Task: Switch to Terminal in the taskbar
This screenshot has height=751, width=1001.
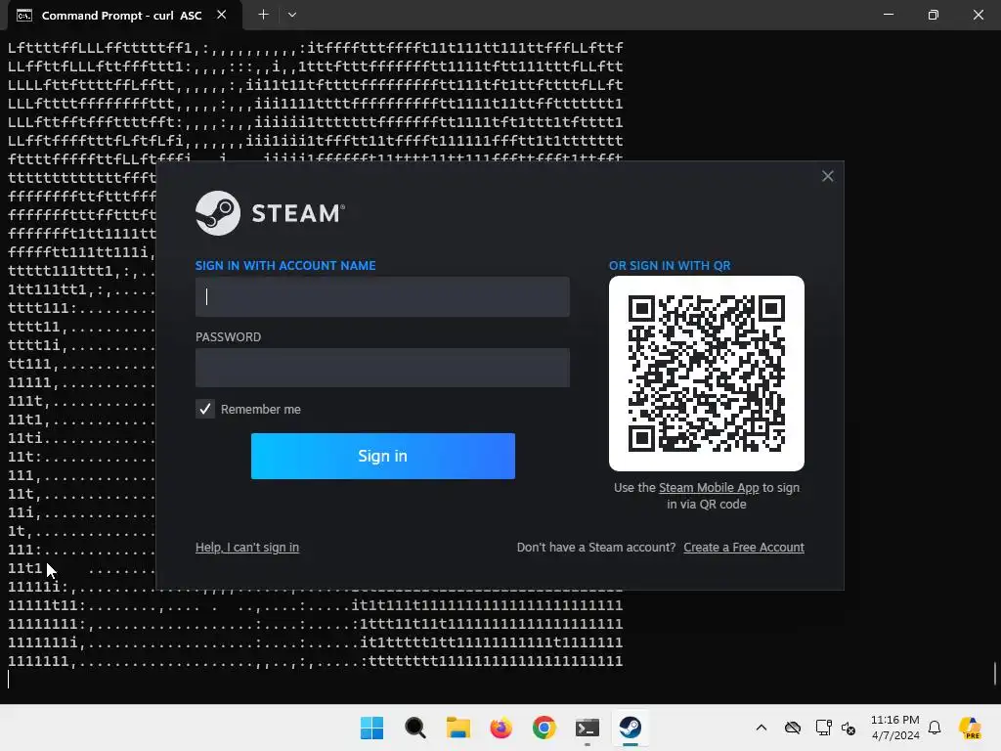Action: (588, 728)
